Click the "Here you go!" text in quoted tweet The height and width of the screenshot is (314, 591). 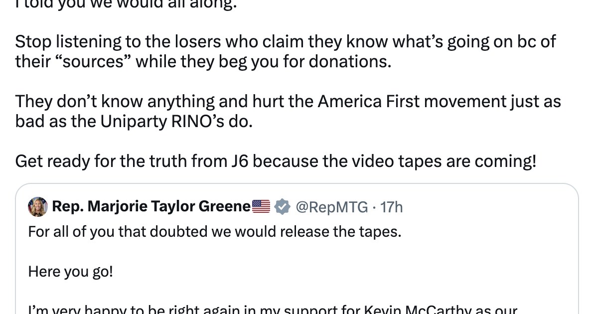[71, 272]
